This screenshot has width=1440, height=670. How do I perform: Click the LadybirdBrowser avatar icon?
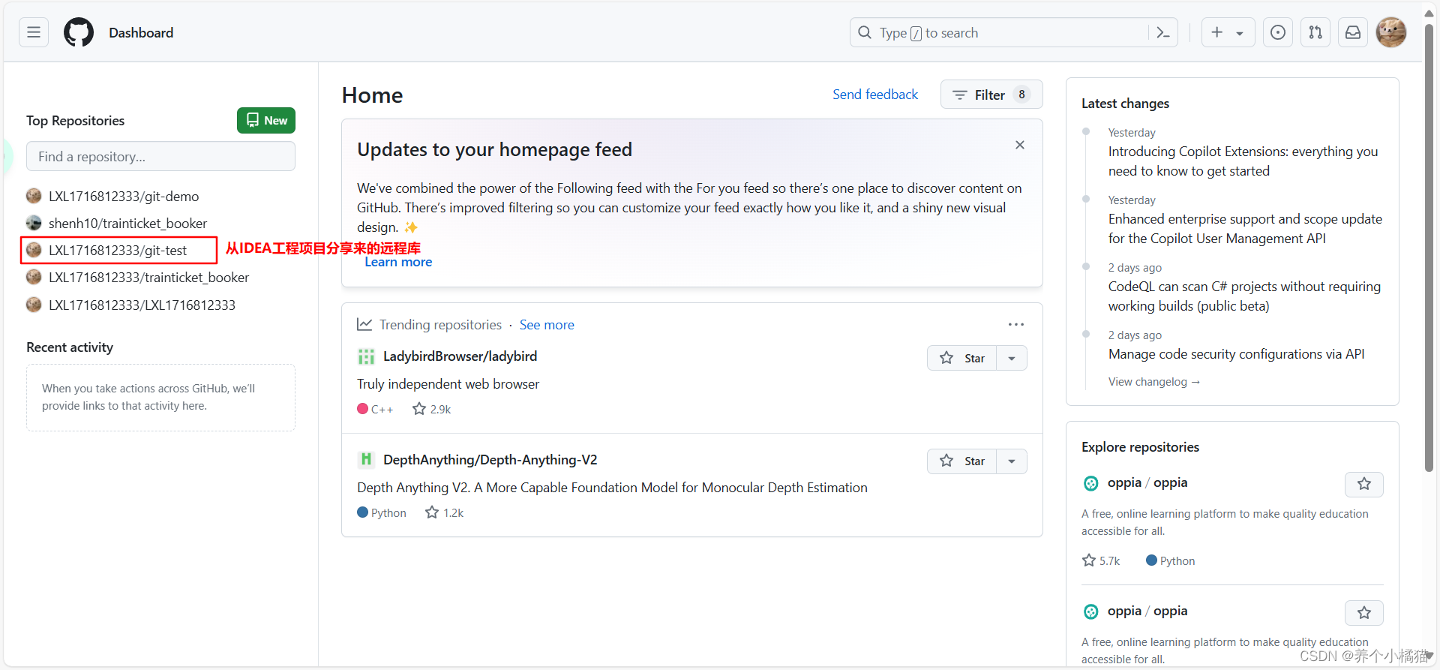pyautogui.click(x=366, y=356)
